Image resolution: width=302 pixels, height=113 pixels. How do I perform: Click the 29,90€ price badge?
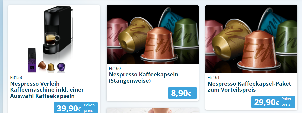coord(273,102)
